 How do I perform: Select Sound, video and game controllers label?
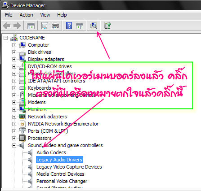pos(65,145)
